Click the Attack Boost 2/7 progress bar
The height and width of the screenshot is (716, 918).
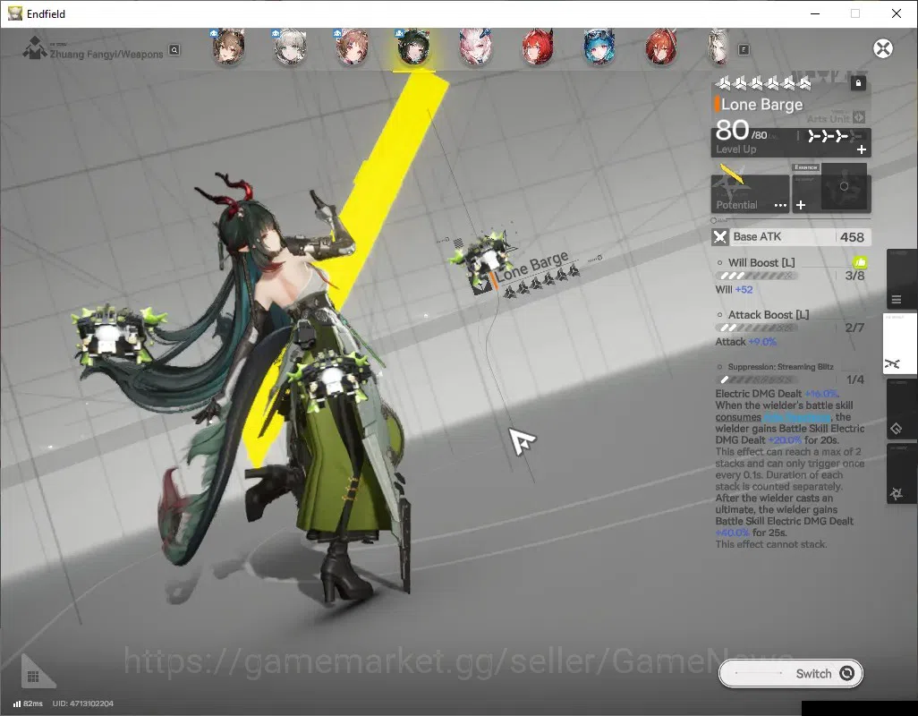point(756,328)
